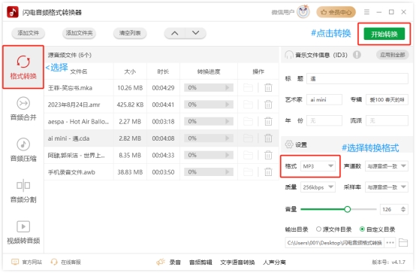Click the app logo icon
This screenshot has height=273, width=416.
[13, 12]
